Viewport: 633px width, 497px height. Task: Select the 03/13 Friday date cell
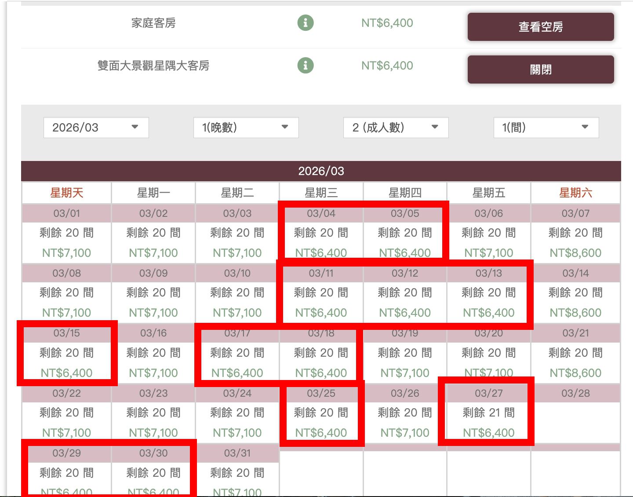(x=488, y=293)
